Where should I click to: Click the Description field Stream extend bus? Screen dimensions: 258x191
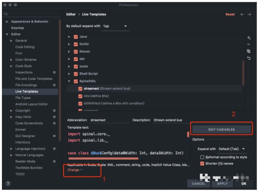[x=171, y=120]
